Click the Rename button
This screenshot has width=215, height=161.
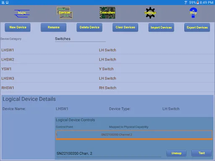click(x=54, y=27)
